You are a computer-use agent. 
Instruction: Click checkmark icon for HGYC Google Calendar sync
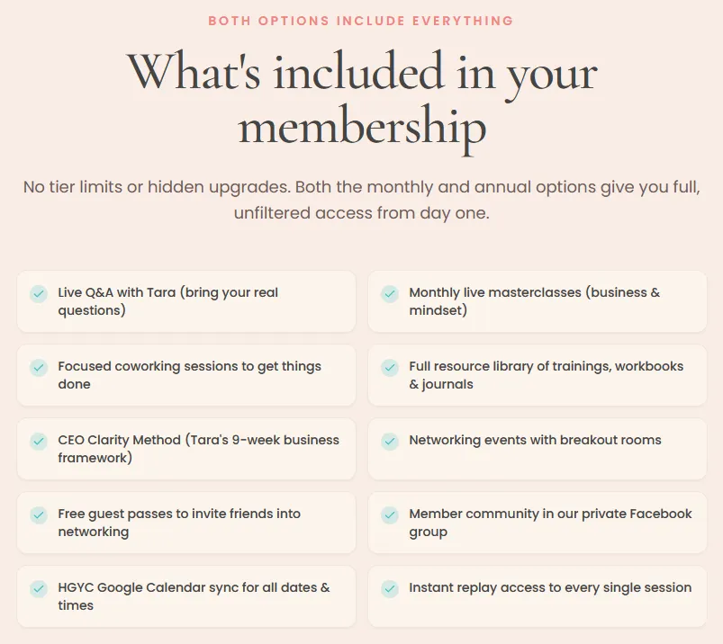[x=39, y=588]
